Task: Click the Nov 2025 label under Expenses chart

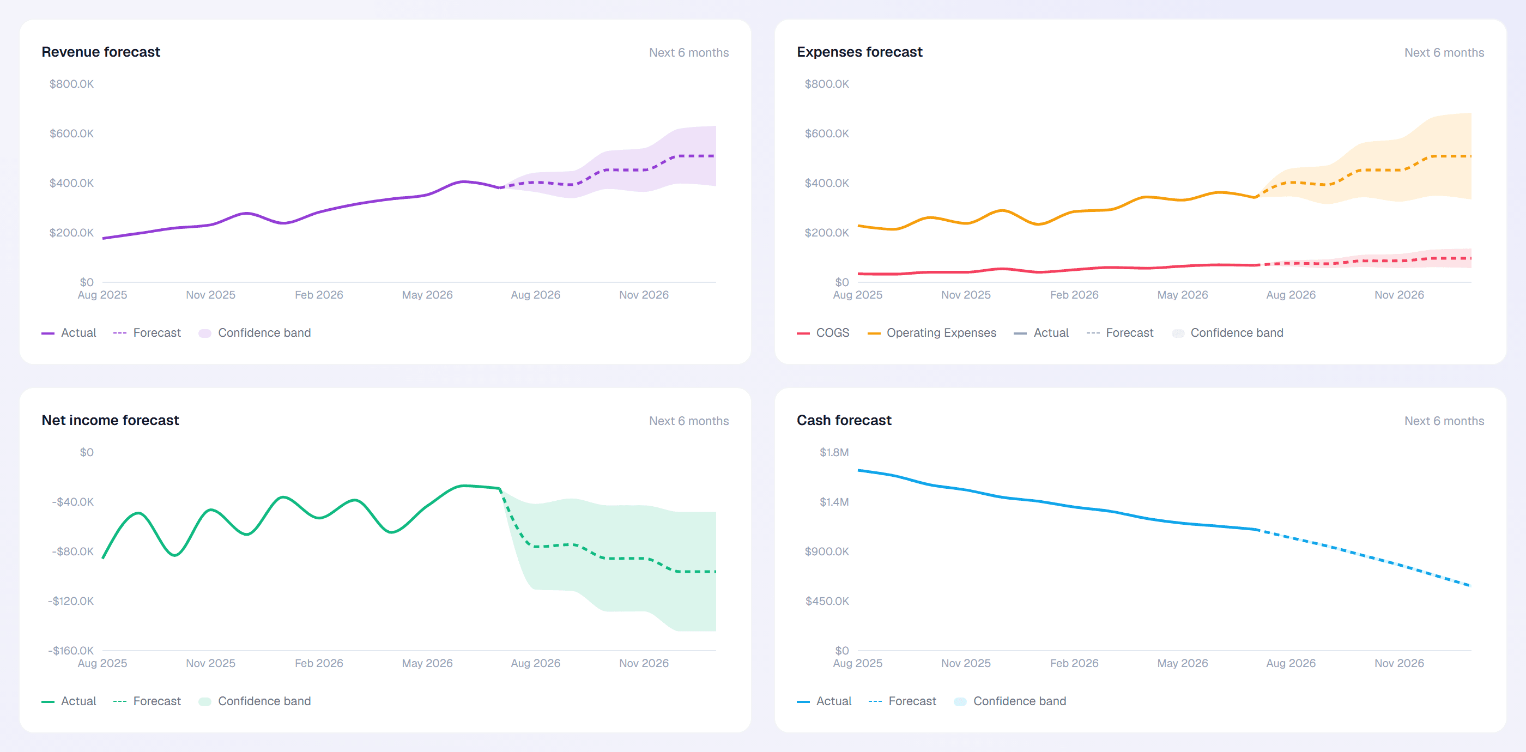Action: click(x=966, y=295)
